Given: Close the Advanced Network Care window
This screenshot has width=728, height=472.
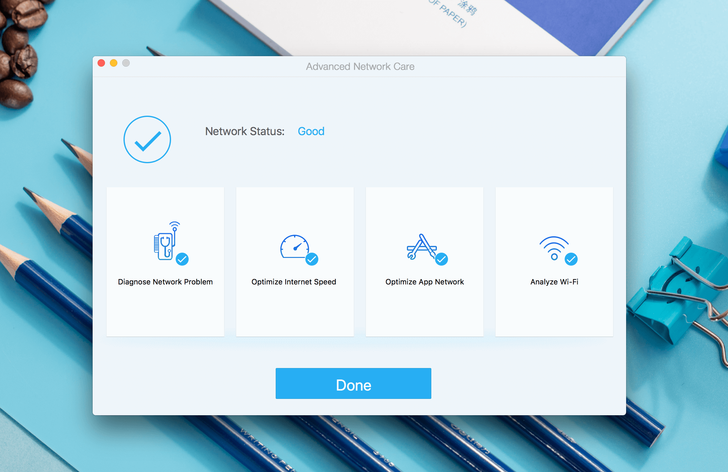Looking at the screenshot, I should tap(101, 63).
